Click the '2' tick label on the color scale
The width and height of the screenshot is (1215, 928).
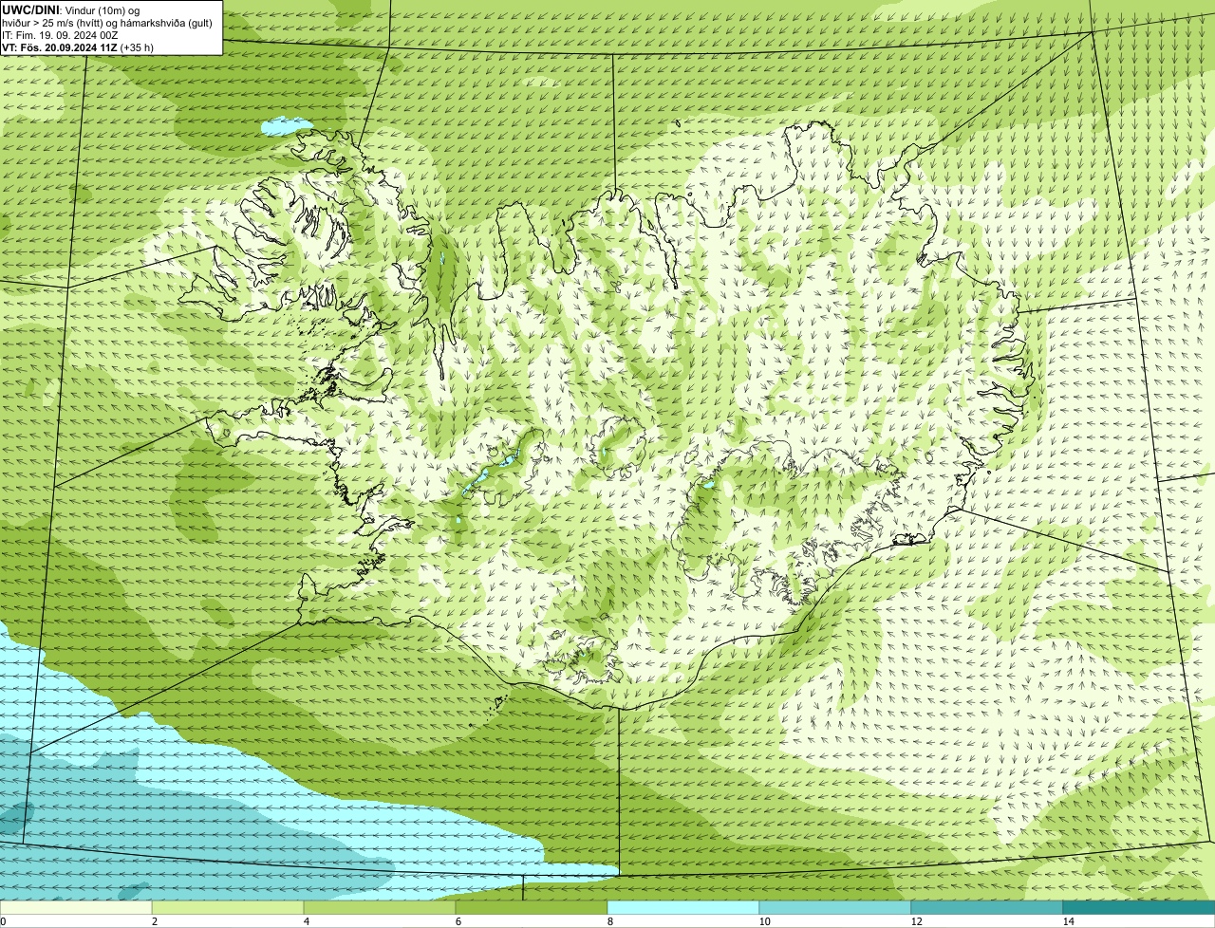click(x=154, y=921)
